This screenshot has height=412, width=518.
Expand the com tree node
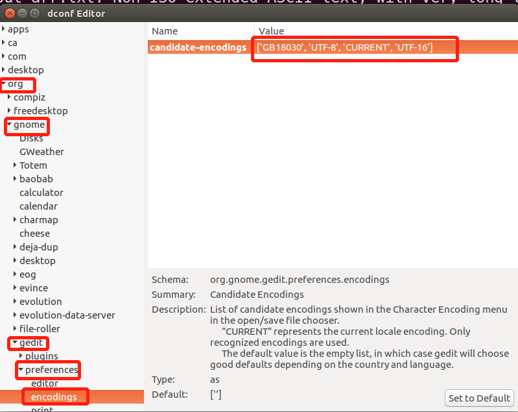click(3, 56)
